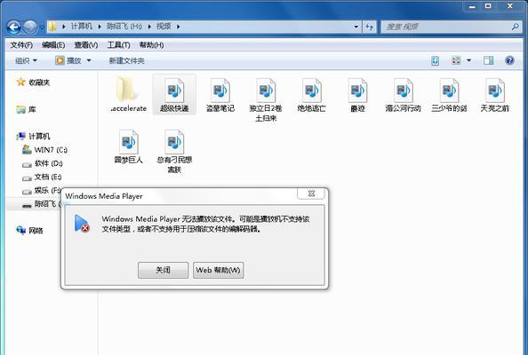Close the Windows Media Player dialog with X

click(311, 193)
